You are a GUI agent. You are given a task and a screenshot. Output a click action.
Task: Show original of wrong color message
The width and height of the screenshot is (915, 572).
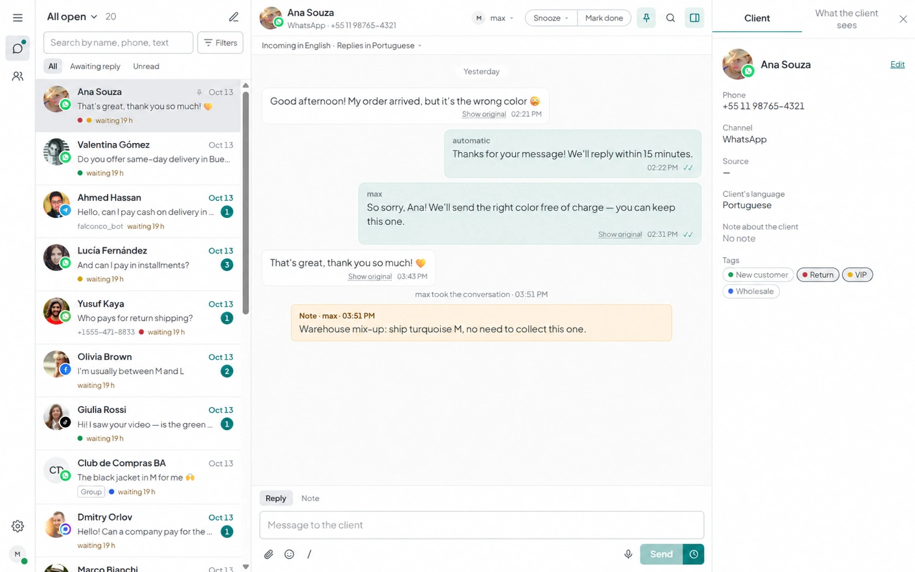pos(484,114)
